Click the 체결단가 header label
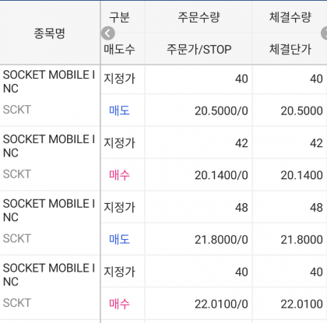Screen dimensions: 327x323 (x=290, y=49)
